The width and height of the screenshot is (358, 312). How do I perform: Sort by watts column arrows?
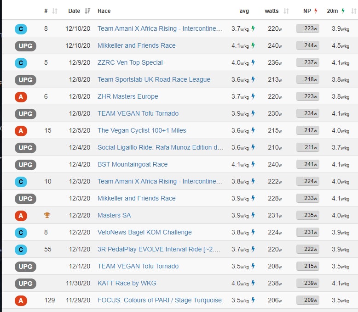pos(286,11)
